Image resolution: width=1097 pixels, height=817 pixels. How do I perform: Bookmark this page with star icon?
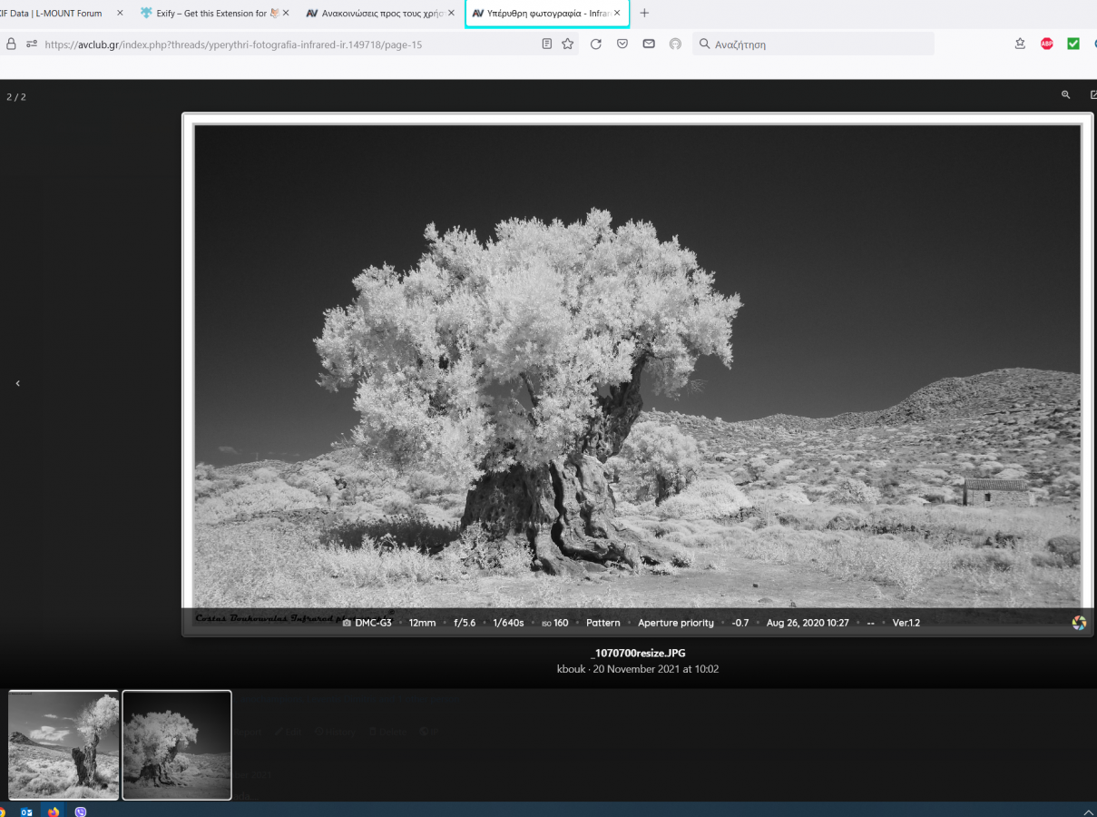568,44
